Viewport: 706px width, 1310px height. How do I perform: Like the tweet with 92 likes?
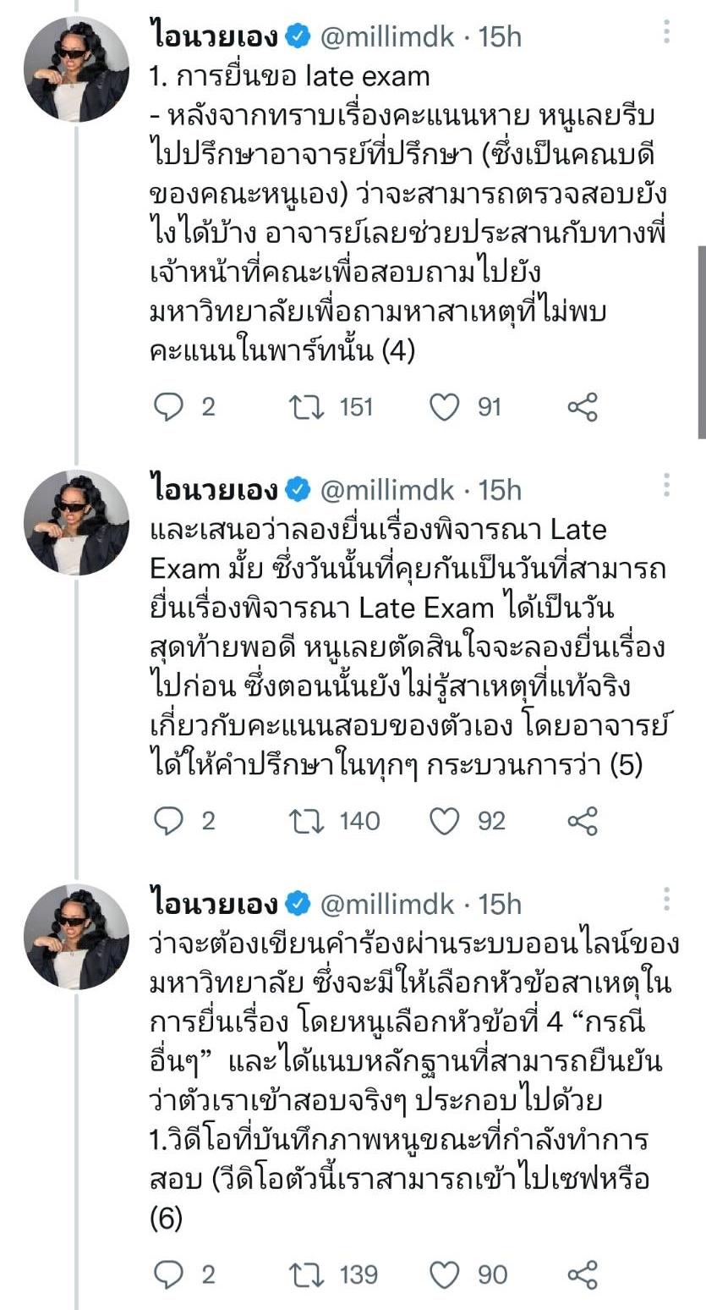444,821
